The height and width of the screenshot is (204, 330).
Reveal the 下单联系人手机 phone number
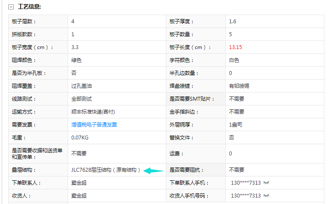pos(267,182)
